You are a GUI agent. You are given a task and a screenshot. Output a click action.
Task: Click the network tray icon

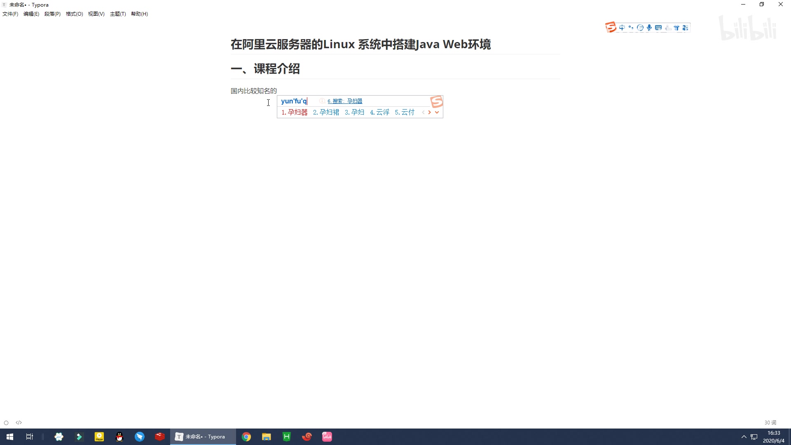(x=754, y=437)
